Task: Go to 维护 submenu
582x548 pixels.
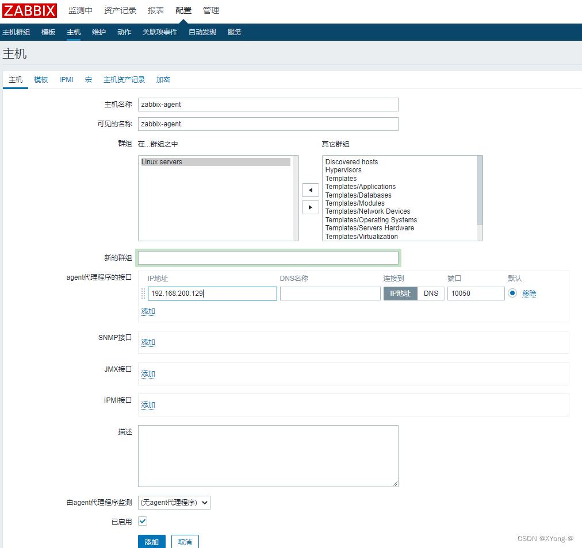Action: pyautogui.click(x=99, y=32)
